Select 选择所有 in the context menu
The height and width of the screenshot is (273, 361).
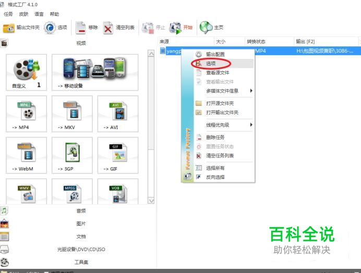click(224, 168)
